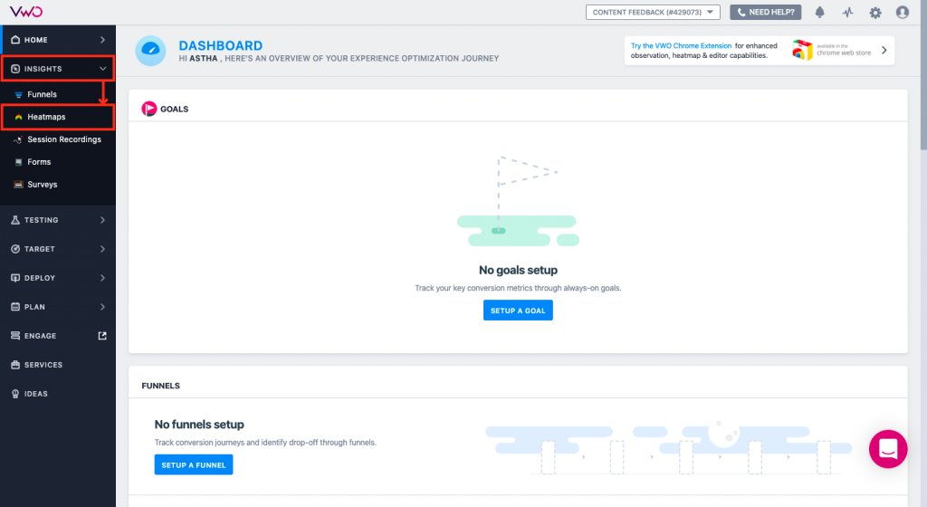Expand the Plan menu chevron
This screenshot has width=927, height=507.
click(x=103, y=307)
